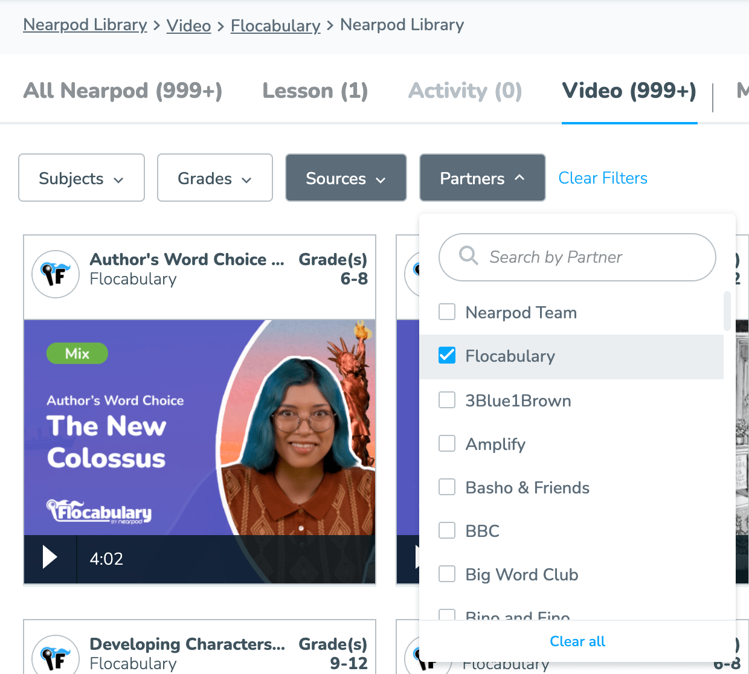
Task: Select the Video (999+) tab
Action: 629,91
